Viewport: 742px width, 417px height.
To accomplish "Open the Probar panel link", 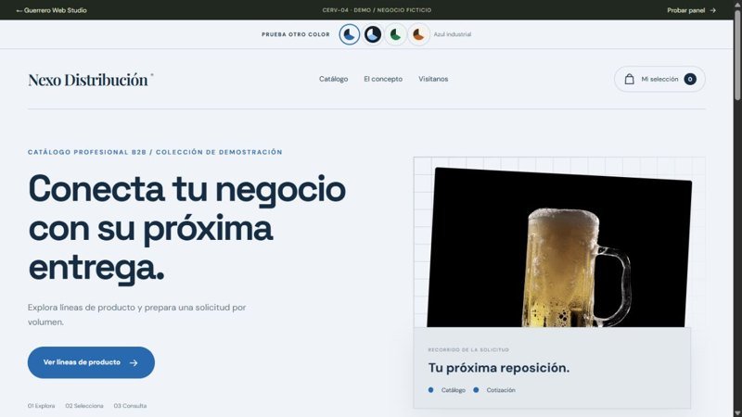I will 691,10.
